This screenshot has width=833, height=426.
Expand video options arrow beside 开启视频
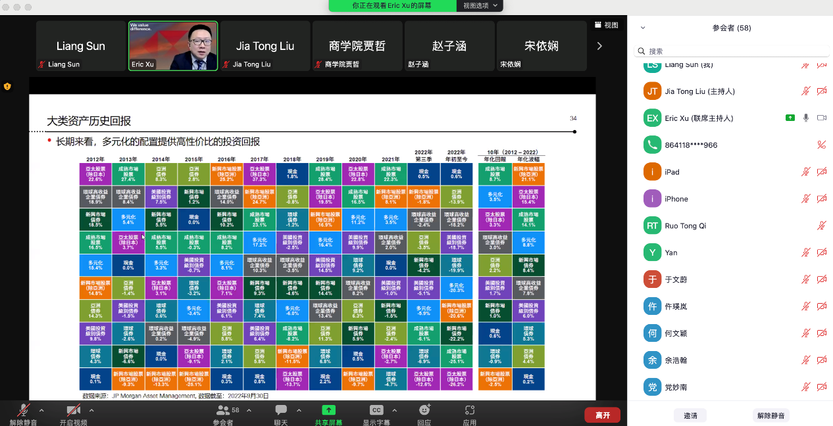[x=91, y=410]
